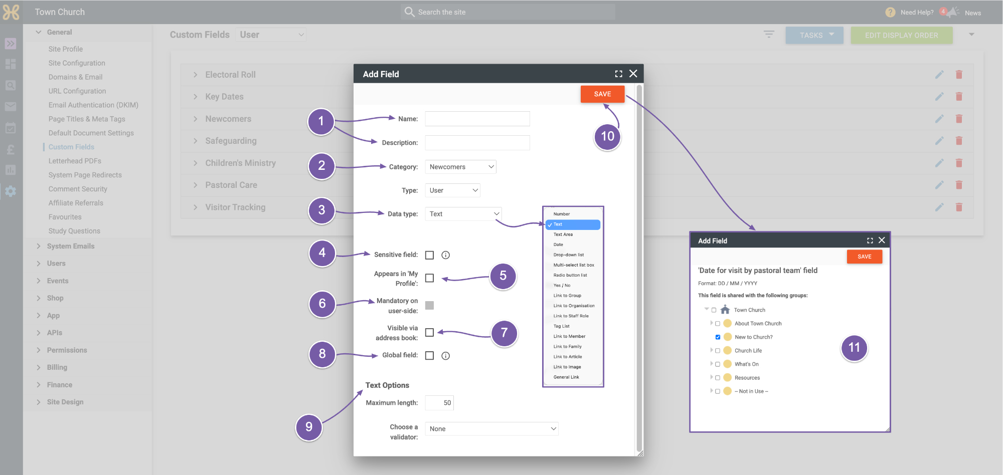Click the edit pencil for Electoral Roll

pos(939,75)
